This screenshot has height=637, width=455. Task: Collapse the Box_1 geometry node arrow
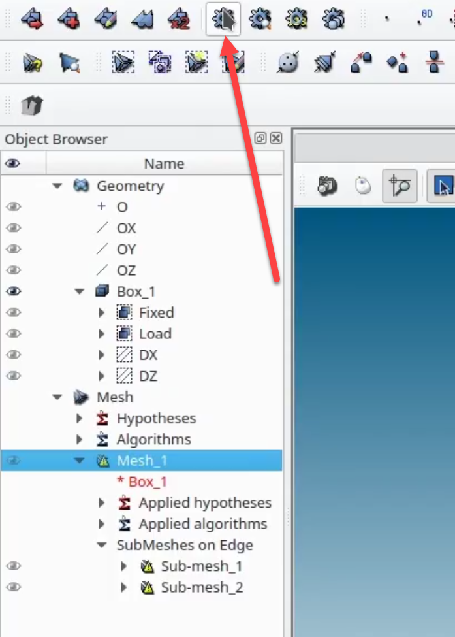tap(79, 291)
